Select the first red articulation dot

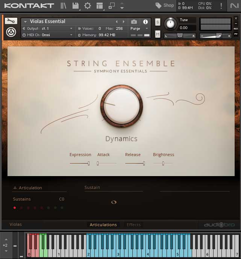[15, 208]
